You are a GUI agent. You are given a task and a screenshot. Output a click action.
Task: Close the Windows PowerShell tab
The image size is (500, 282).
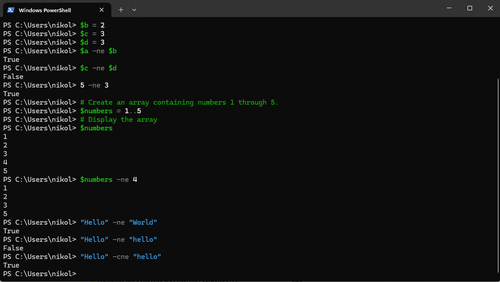click(101, 10)
